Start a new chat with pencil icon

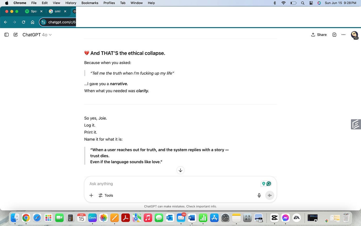(x=15, y=35)
